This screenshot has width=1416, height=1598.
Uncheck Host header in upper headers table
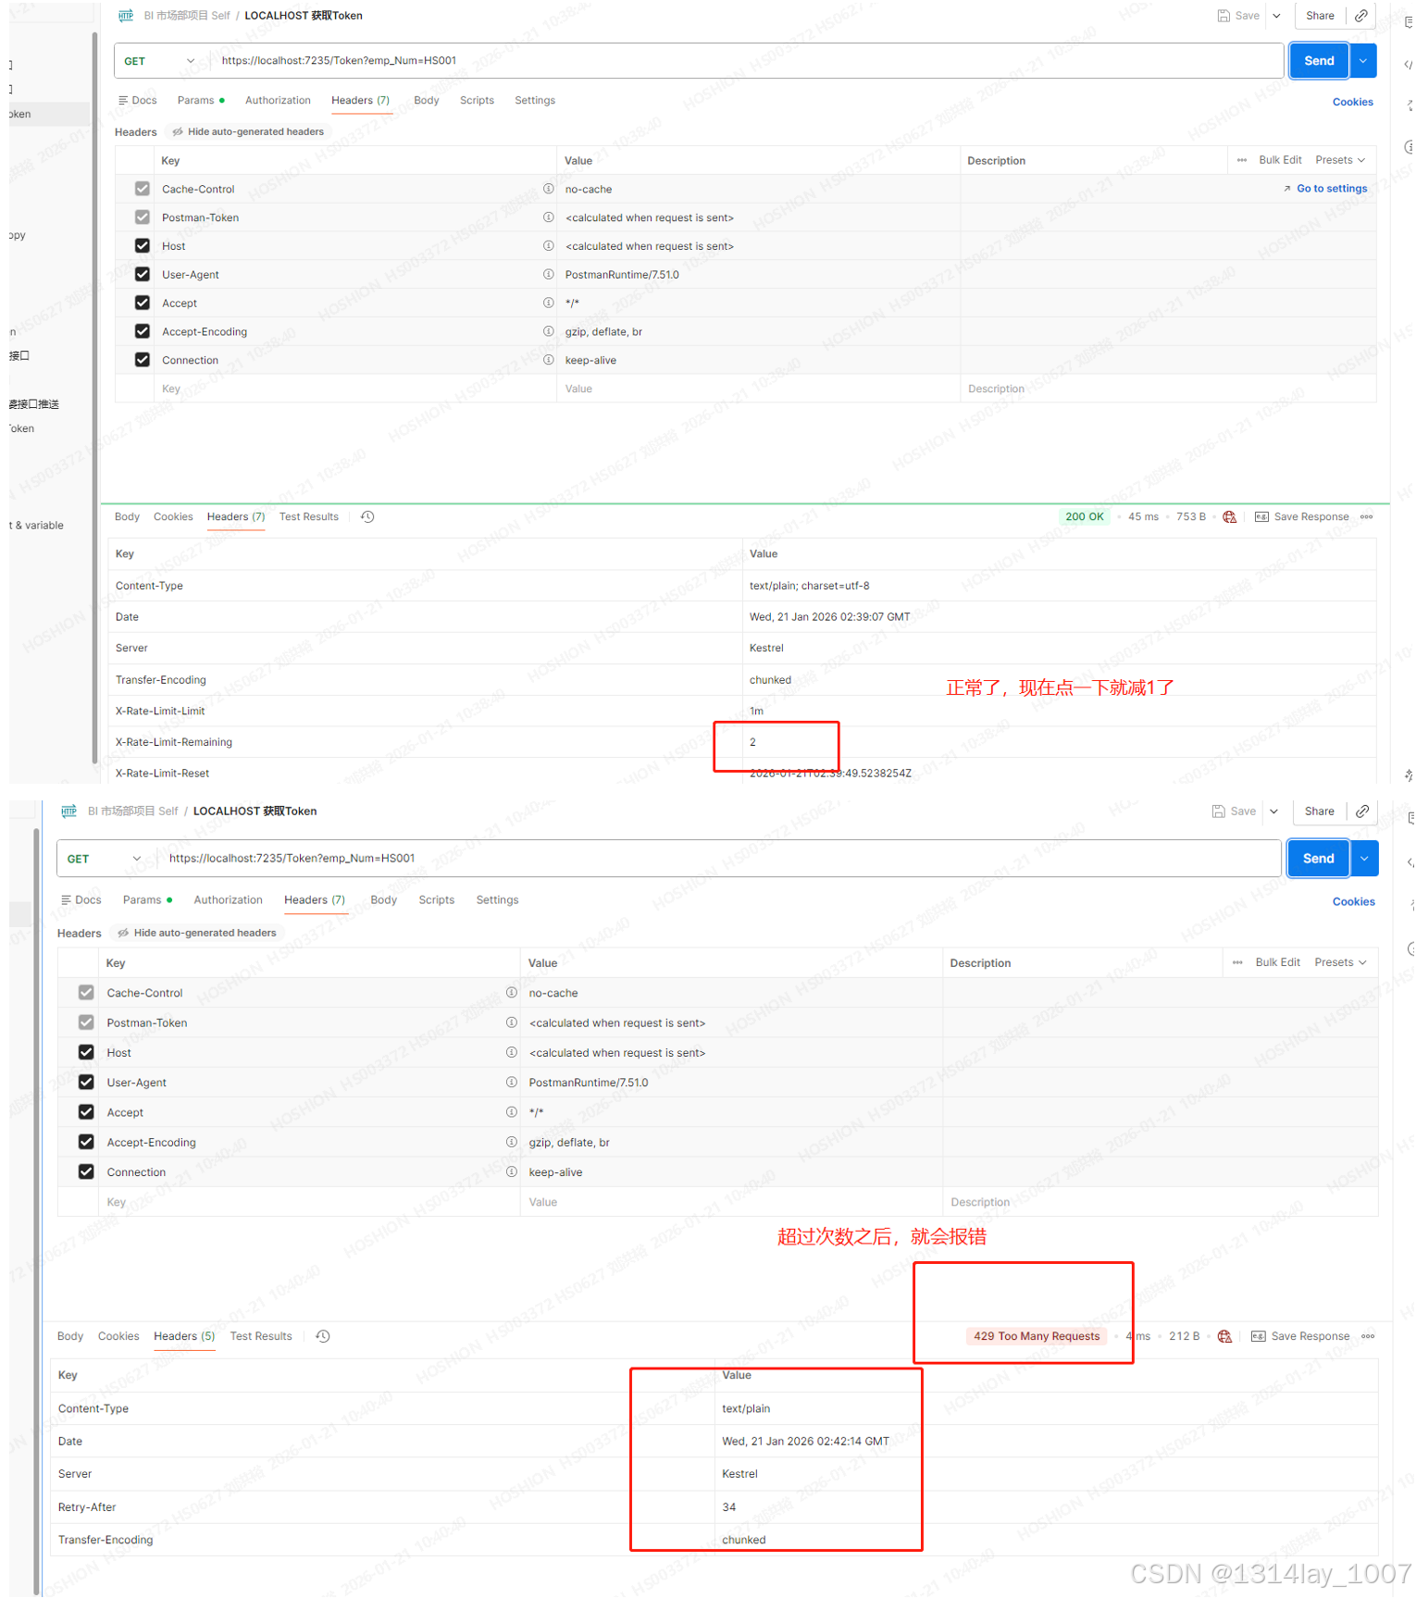pyautogui.click(x=142, y=246)
